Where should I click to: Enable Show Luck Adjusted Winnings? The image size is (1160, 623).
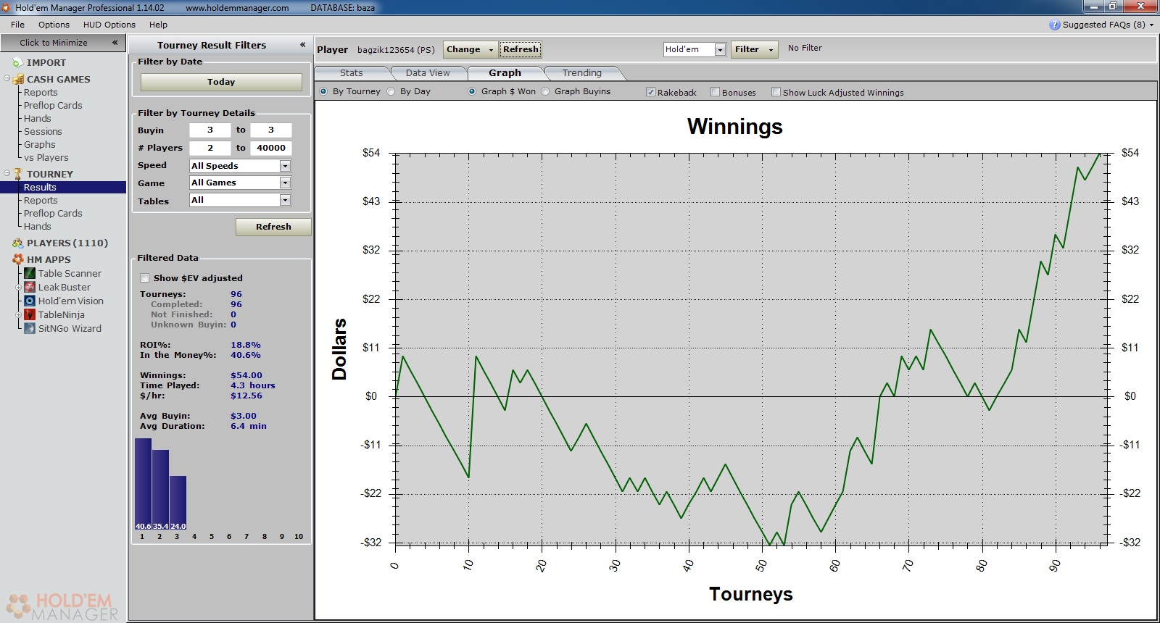pyautogui.click(x=776, y=92)
